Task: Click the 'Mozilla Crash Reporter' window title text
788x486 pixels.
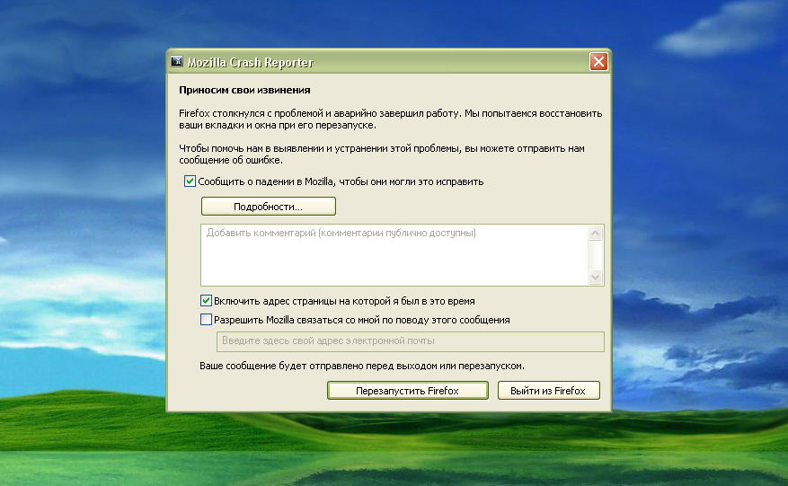Action: coord(251,62)
